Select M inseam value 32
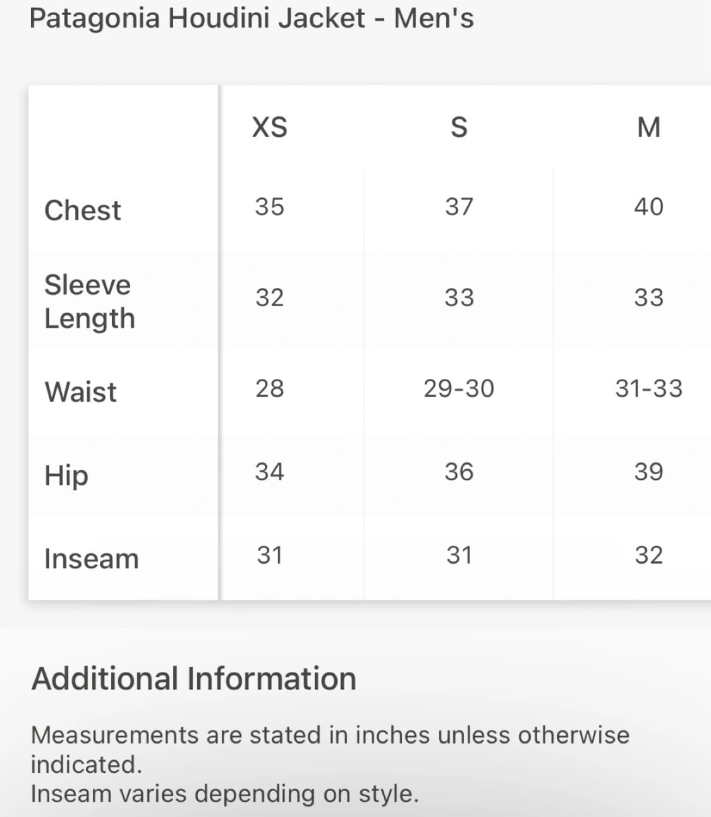The height and width of the screenshot is (817, 711). click(x=649, y=555)
